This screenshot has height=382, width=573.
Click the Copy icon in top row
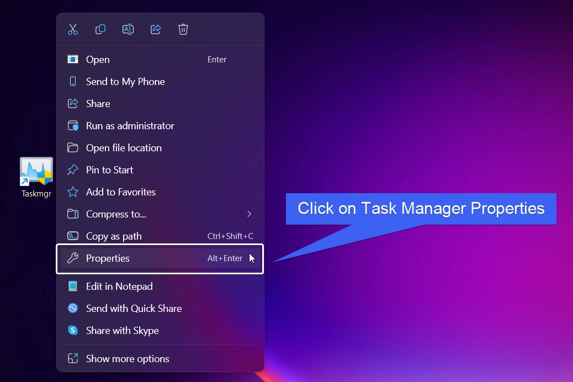100,29
